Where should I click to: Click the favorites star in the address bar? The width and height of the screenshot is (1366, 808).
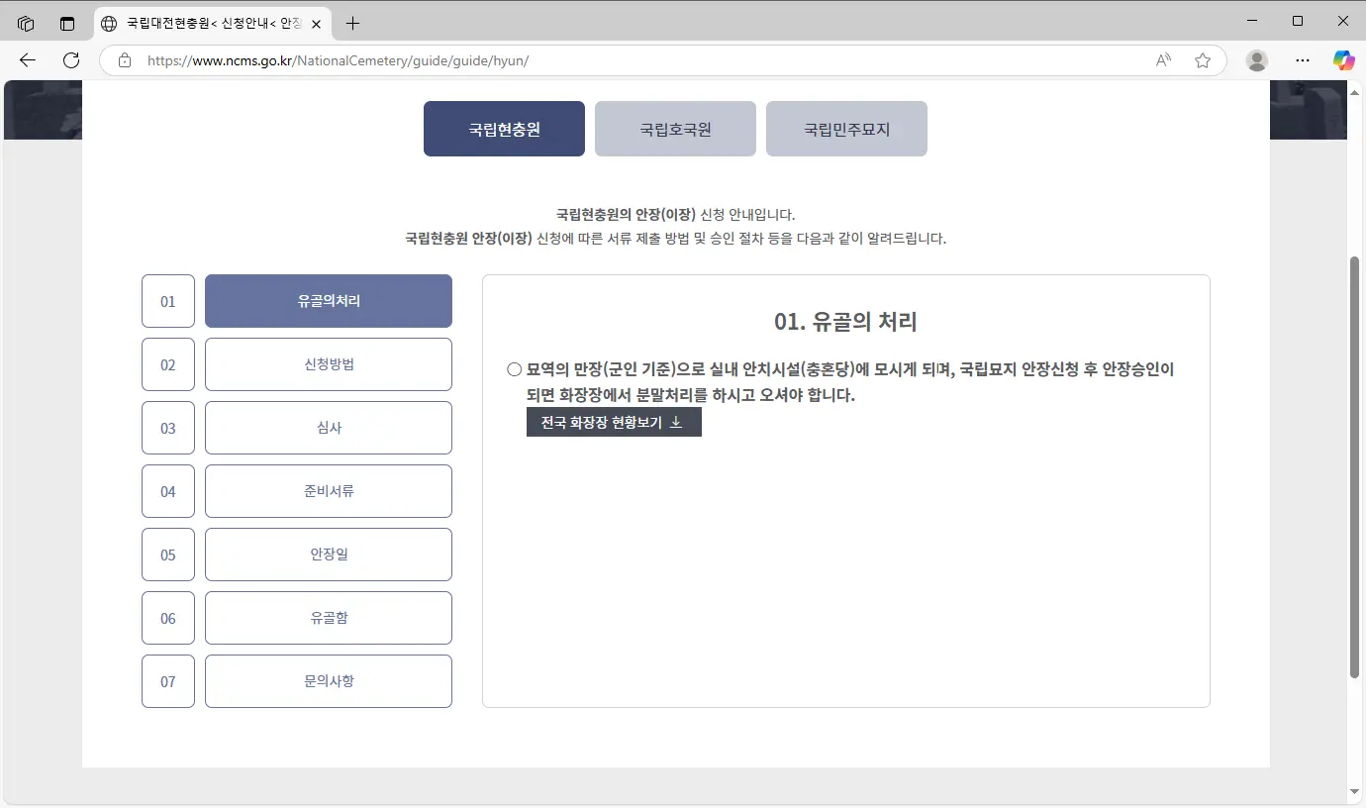(1203, 60)
